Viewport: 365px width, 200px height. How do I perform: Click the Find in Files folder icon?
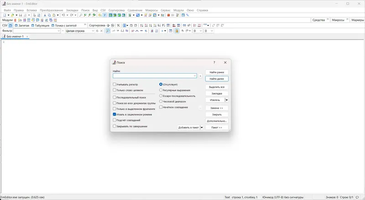[100, 15]
